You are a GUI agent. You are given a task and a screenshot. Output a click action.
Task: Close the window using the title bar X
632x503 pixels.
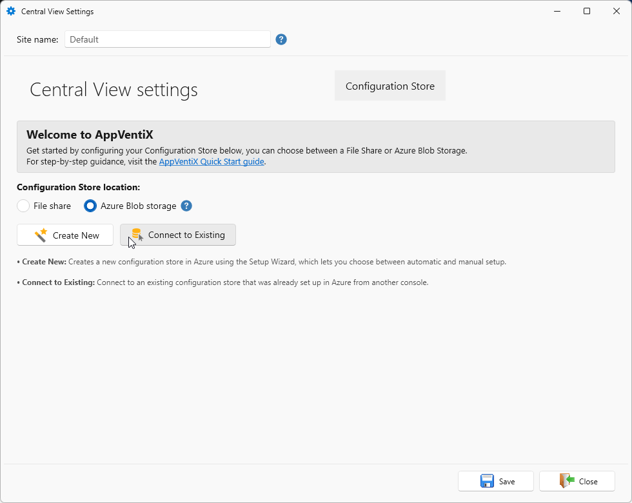[617, 12]
